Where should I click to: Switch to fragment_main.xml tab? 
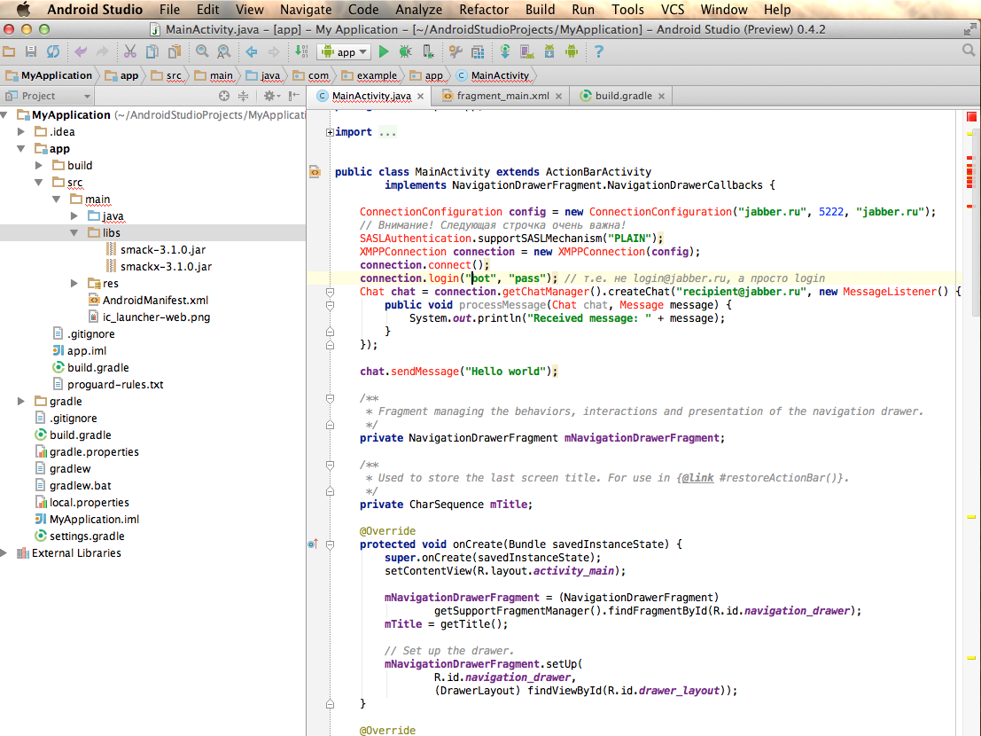click(502, 96)
